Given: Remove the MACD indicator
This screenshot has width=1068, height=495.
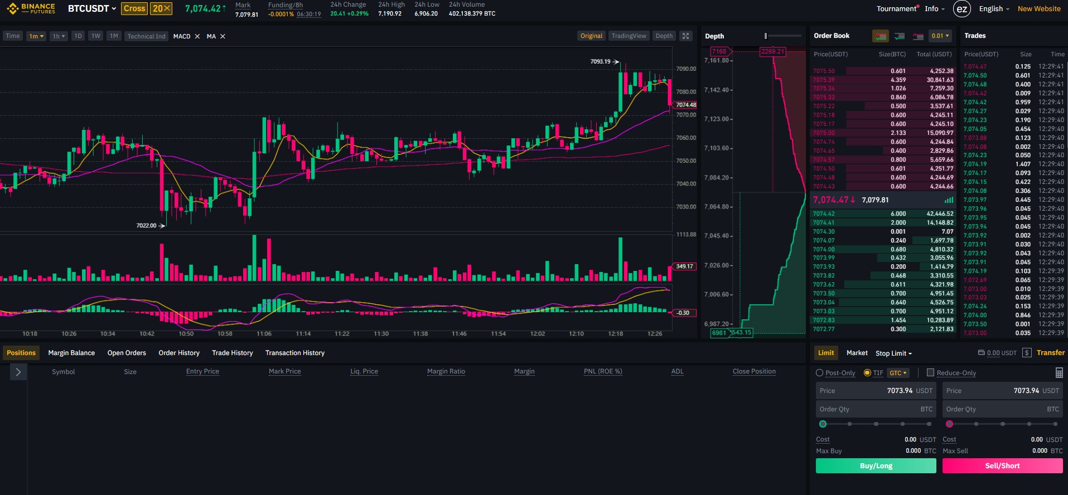Looking at the screenshot, I should click(197, 36).
